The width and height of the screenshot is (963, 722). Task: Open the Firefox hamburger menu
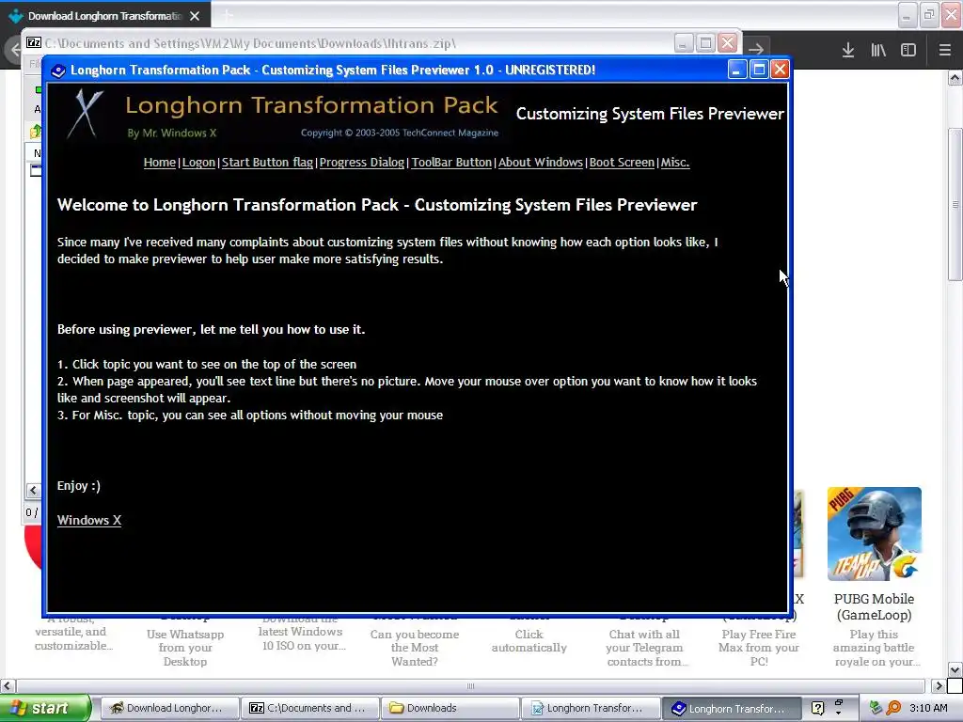tap(945, 50)
